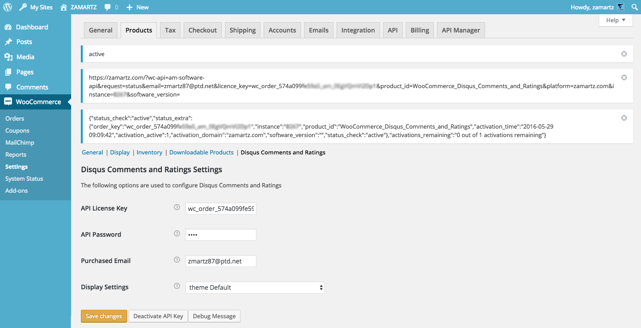Viewport: 641px width, 328px height.
Task: Click help icon beside API Password
Action: pos(176,234)
